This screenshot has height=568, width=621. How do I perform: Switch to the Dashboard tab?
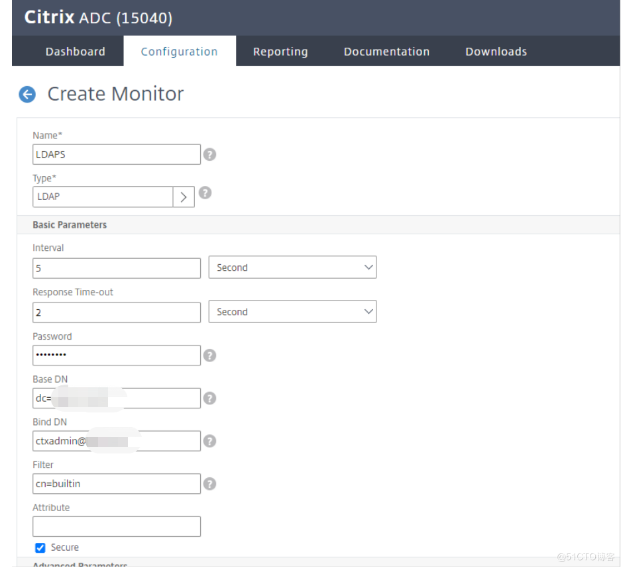click(x=76, y=52)
